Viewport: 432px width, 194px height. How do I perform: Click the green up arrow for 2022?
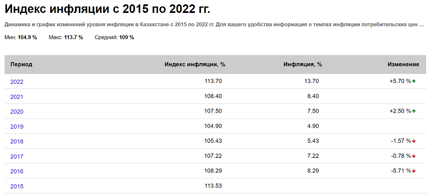(414, 81)
